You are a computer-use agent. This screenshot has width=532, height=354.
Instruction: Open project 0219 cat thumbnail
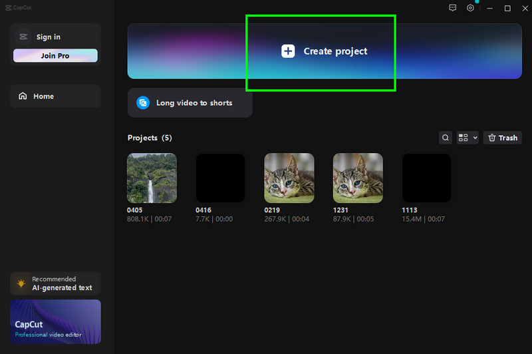click(x=289, y=178)
